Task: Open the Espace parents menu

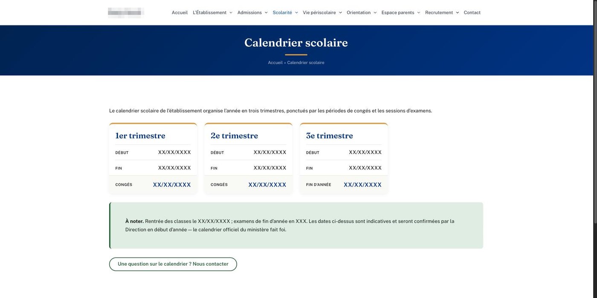Action: pyautogui.click(x=398, y=13)
